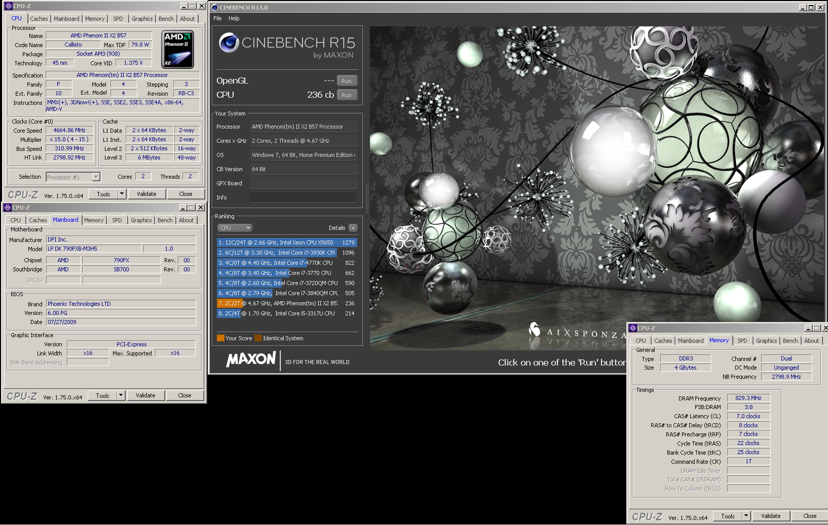
Task: Click the Phoenix Technologies LTD brand field
Action: pos(121,304)
